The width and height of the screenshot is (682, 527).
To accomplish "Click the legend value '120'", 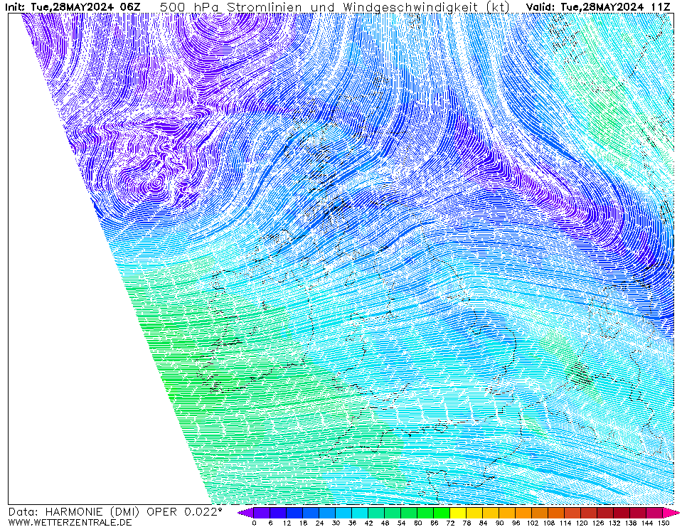I will [582, 523].
